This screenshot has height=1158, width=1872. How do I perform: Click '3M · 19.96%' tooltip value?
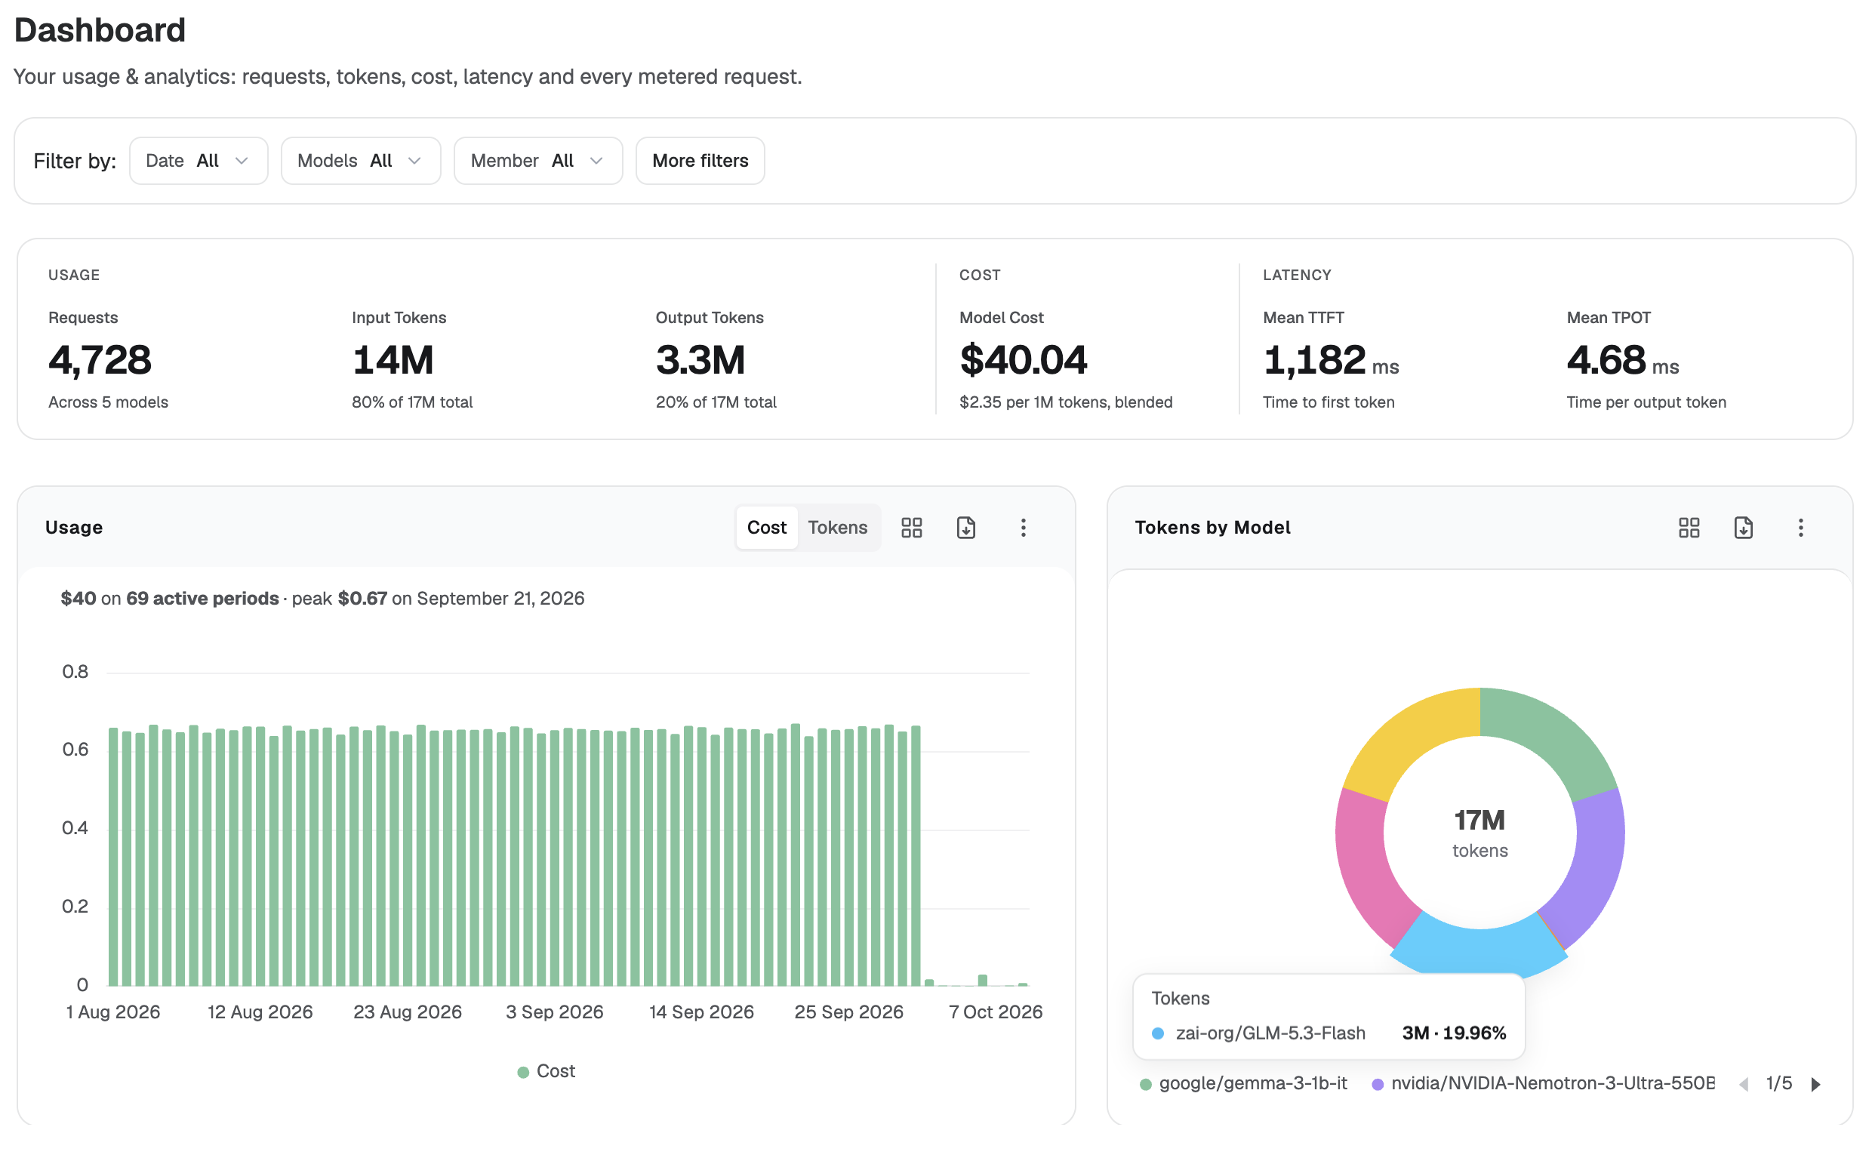click(1453, 1033)
